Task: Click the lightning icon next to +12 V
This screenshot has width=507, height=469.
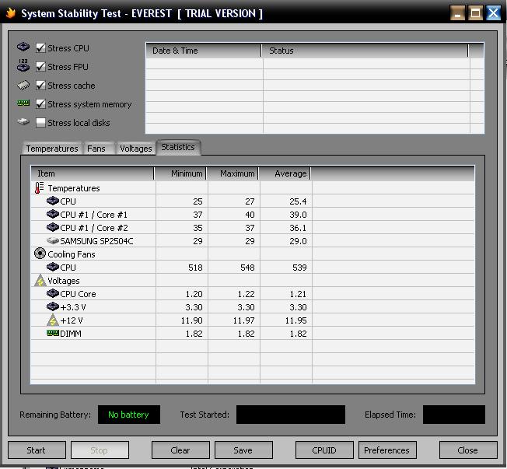Action: [x=52, y=320]
